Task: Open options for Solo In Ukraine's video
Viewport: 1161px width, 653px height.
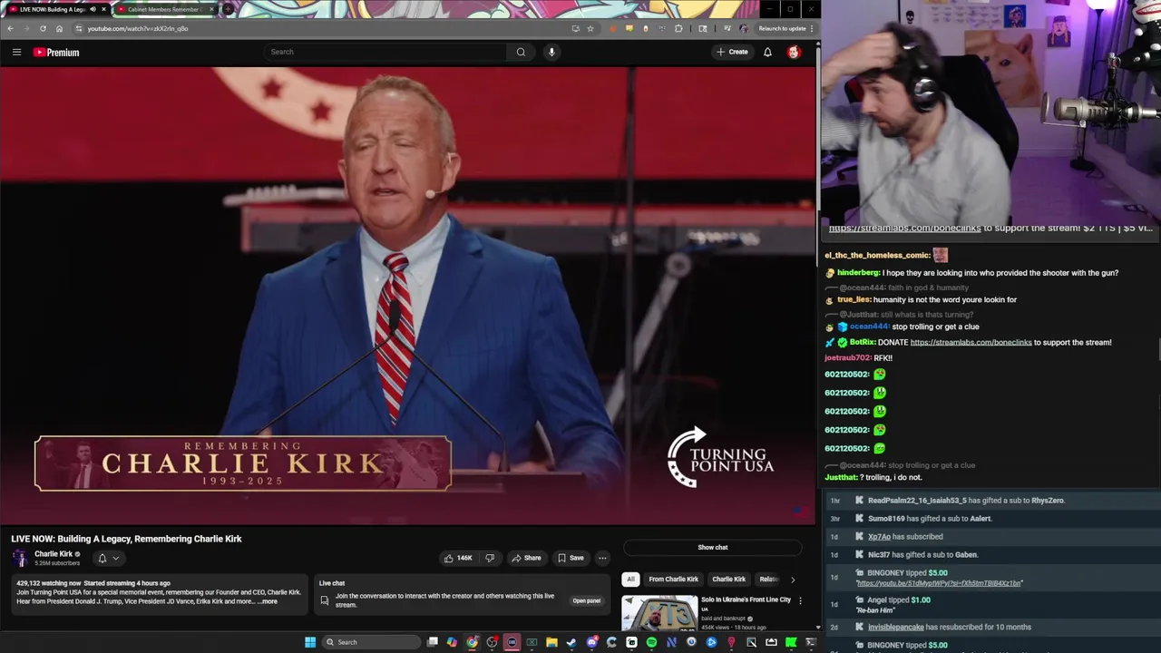Action: click(x=800, y=600)
